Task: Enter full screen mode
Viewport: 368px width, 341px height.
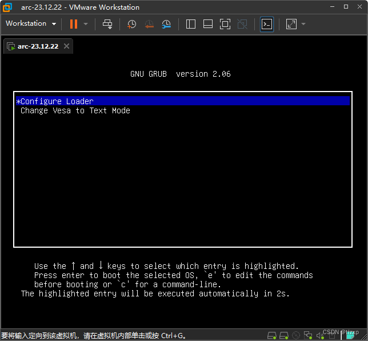Action: (x=225, y=24)
